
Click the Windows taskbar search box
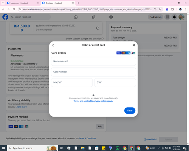pos(33,148)
